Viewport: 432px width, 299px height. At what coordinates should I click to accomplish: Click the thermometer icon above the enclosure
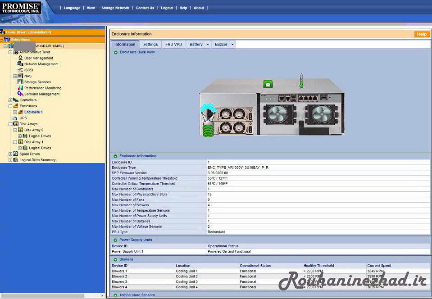pyautogui.click(x=301, y=81)
